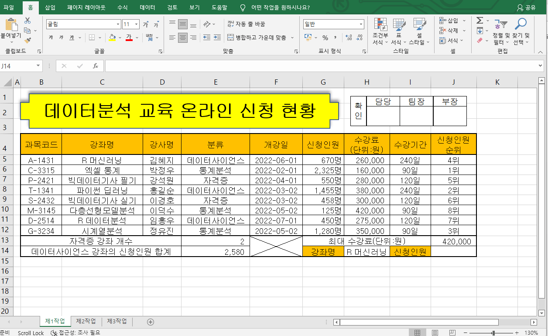Toggle middle vertical alignment
The height and width of the screenshot is (336, 548).
(183, 24)
